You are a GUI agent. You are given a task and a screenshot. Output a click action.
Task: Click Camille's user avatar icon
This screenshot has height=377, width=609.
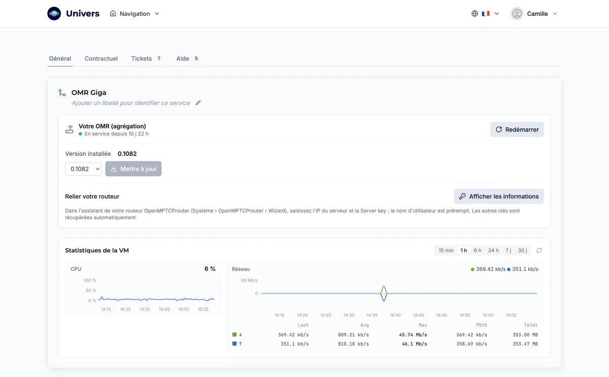pos(517,14)
